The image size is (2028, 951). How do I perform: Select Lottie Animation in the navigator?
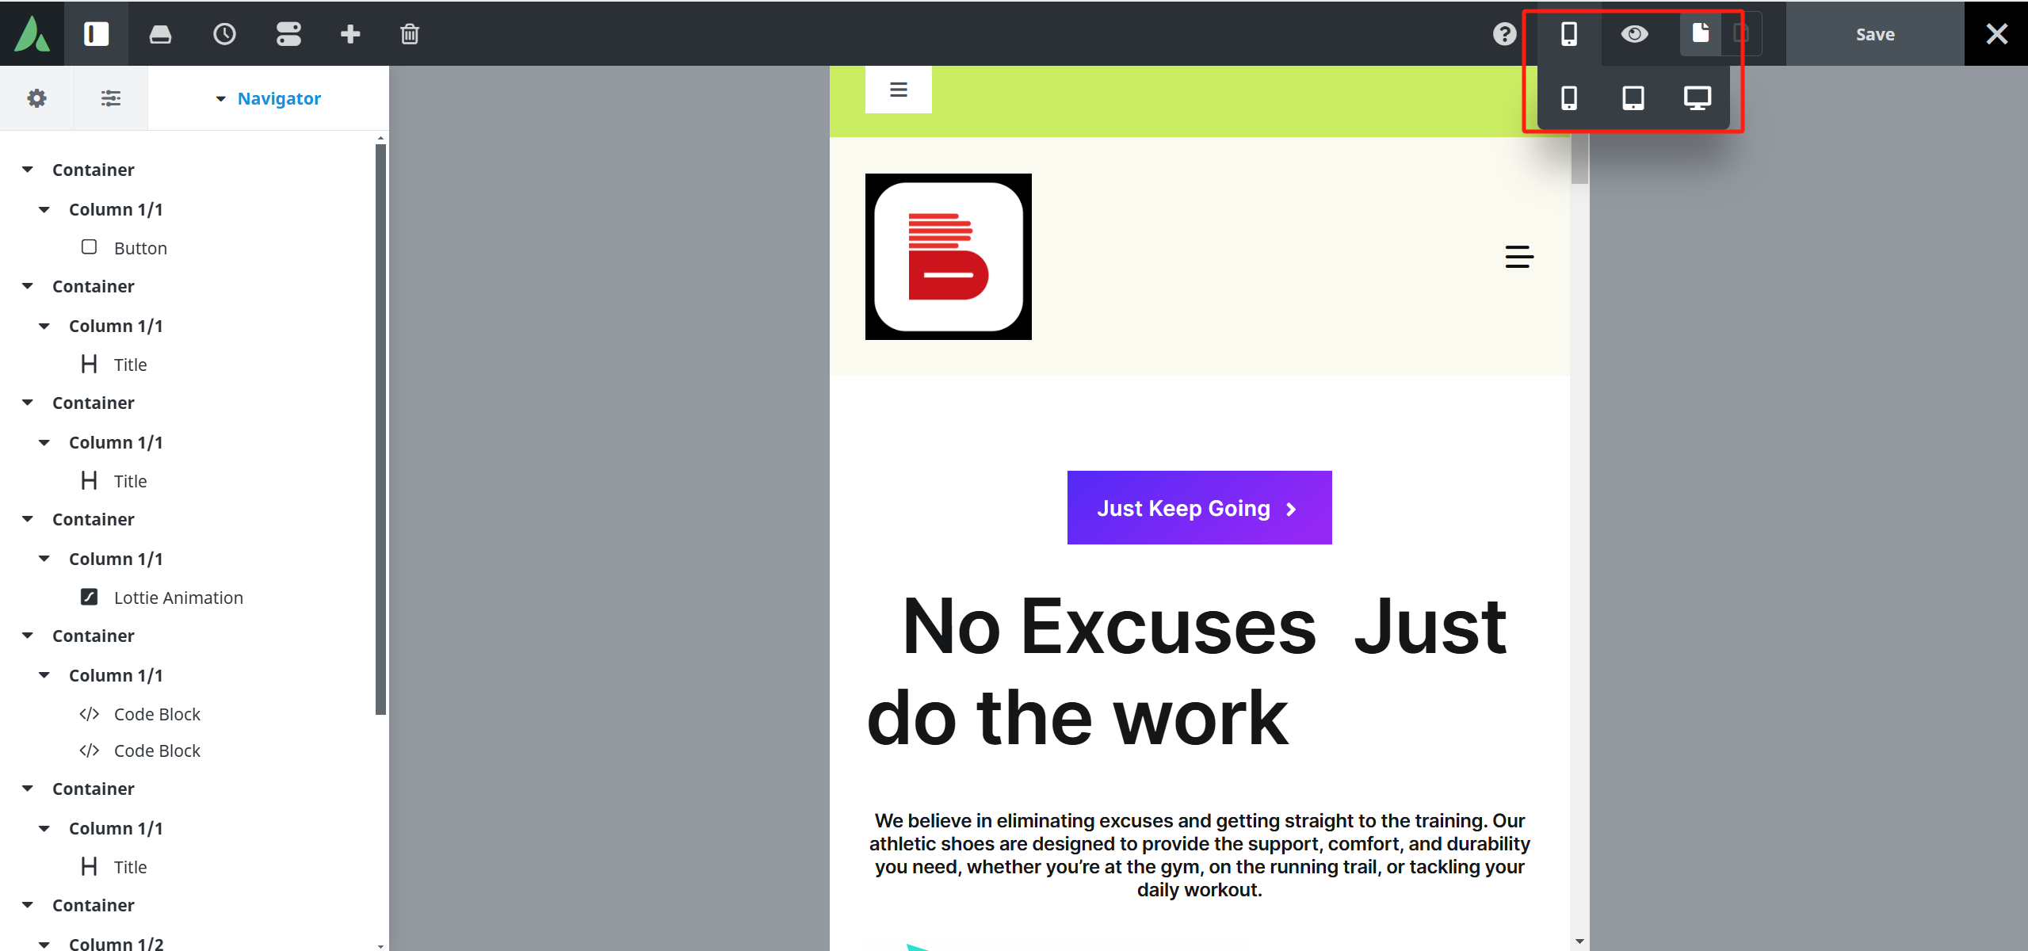click(x=178, y=598)
